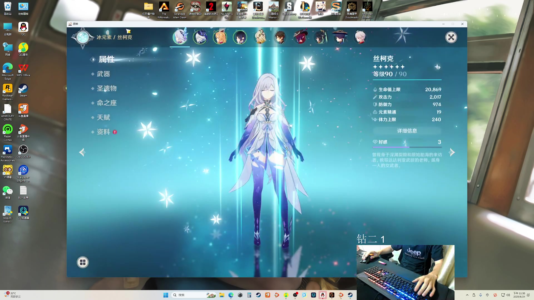This screenshot has width=534, height=300.
Task: Launch Steam from the desktop icon
Action: [x=23, y=90]
